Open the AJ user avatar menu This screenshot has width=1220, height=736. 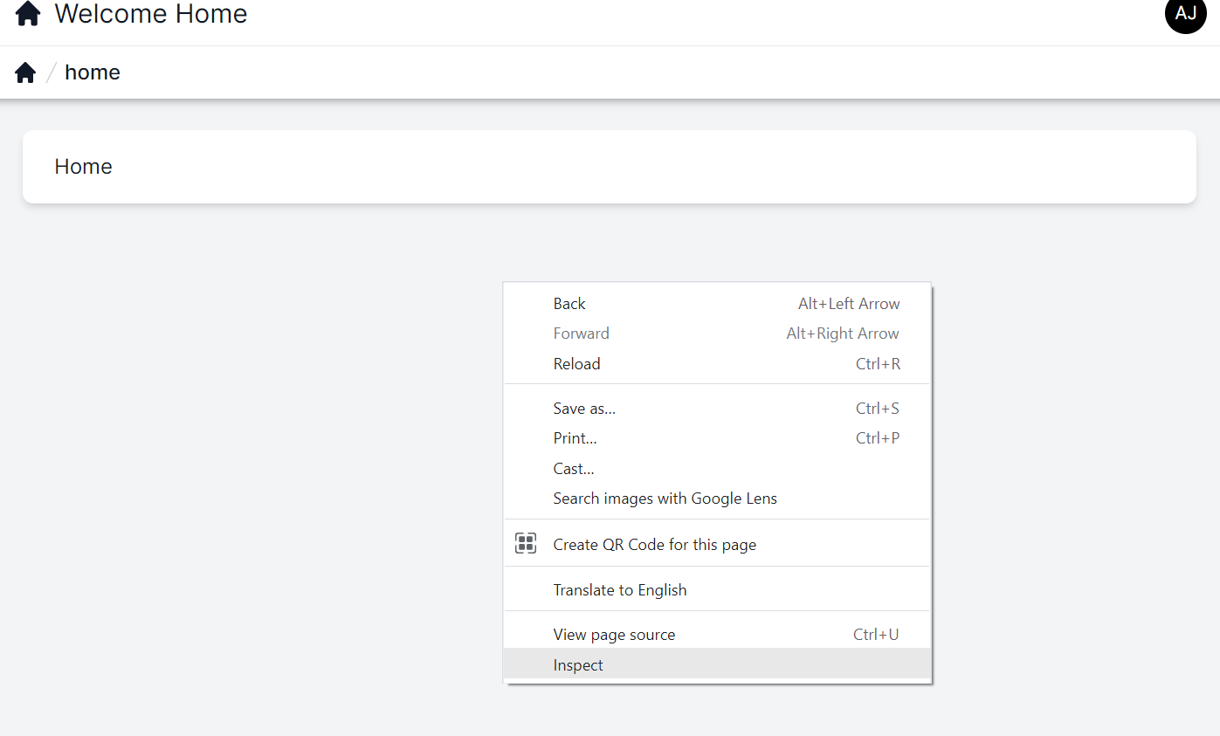[x=1185, y=14]
